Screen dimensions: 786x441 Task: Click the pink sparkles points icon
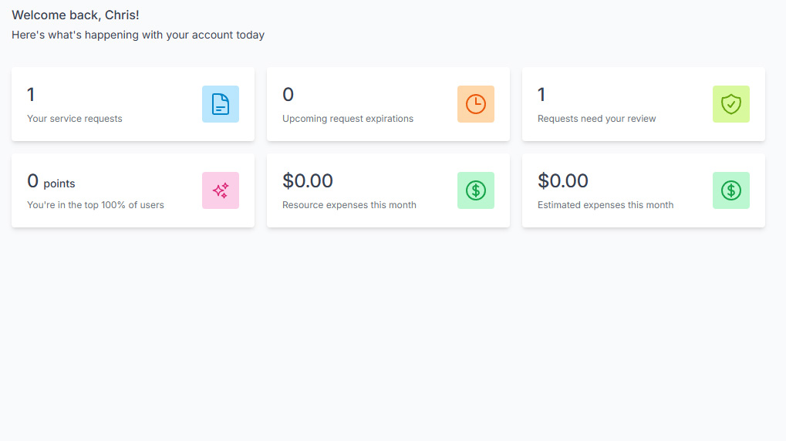click(x=221, y=190)
